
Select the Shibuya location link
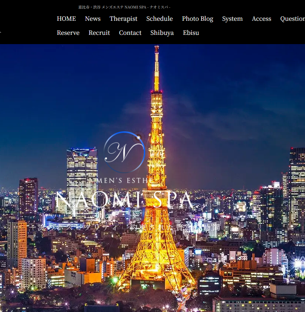pos(162,33)
